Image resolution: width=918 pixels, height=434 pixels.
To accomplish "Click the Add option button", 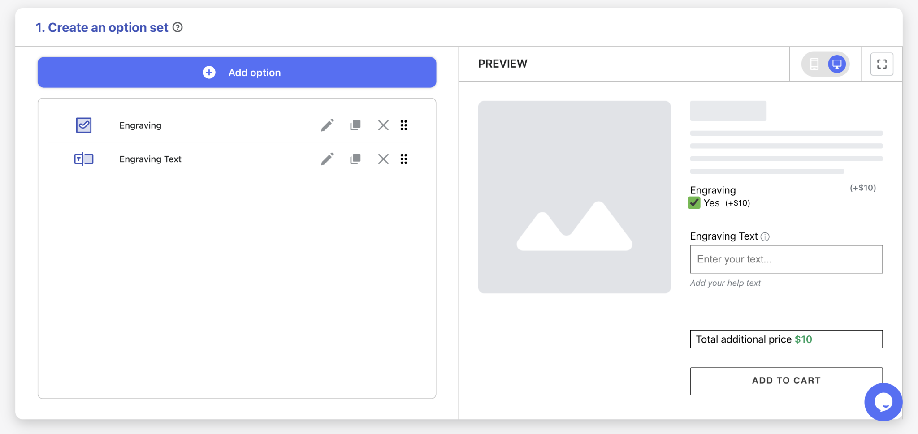I will click(236, 72).
